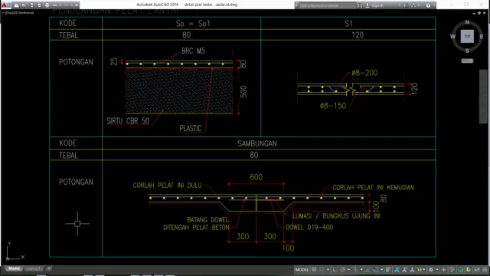Viewport: 490px width, 276px height.
Task: Switch to the Layout1 tab
Action: tap(33, 268)
